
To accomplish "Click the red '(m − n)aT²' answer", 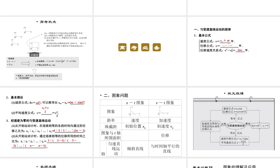I will pyautogui.click(x=77, y=102).
